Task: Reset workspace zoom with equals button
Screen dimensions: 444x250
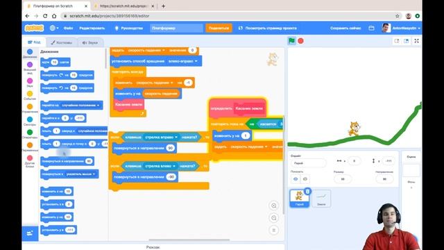Action: click(274, 230)
